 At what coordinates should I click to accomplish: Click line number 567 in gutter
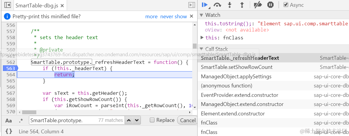(11, 93)
